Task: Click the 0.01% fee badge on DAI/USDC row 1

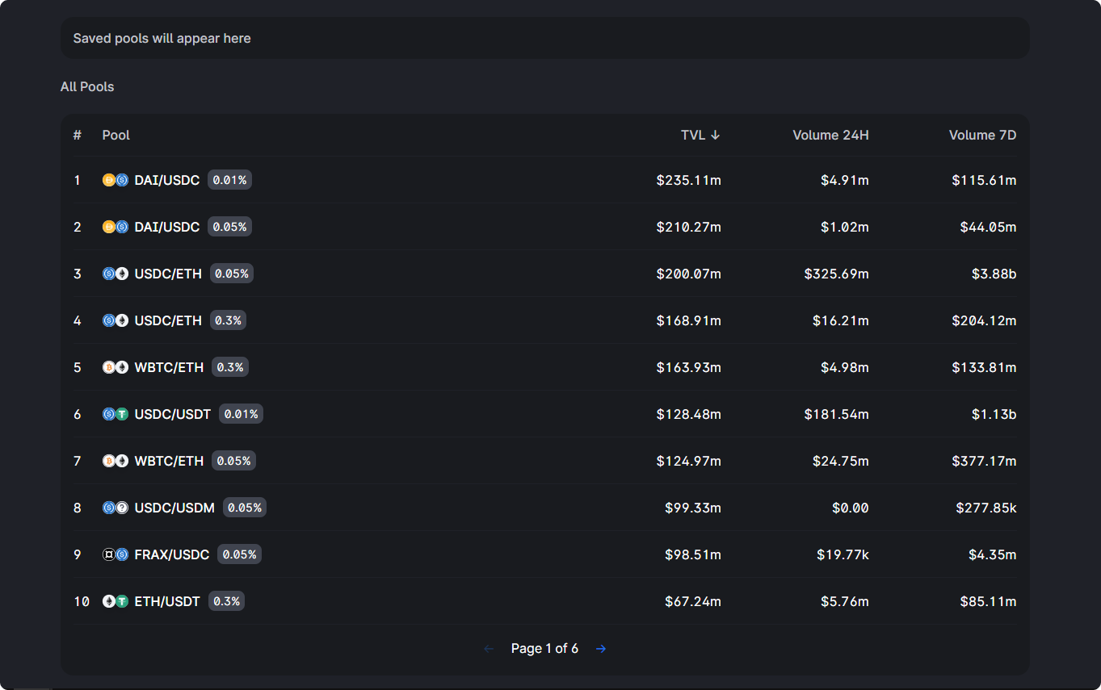Action: coord(229,180)
